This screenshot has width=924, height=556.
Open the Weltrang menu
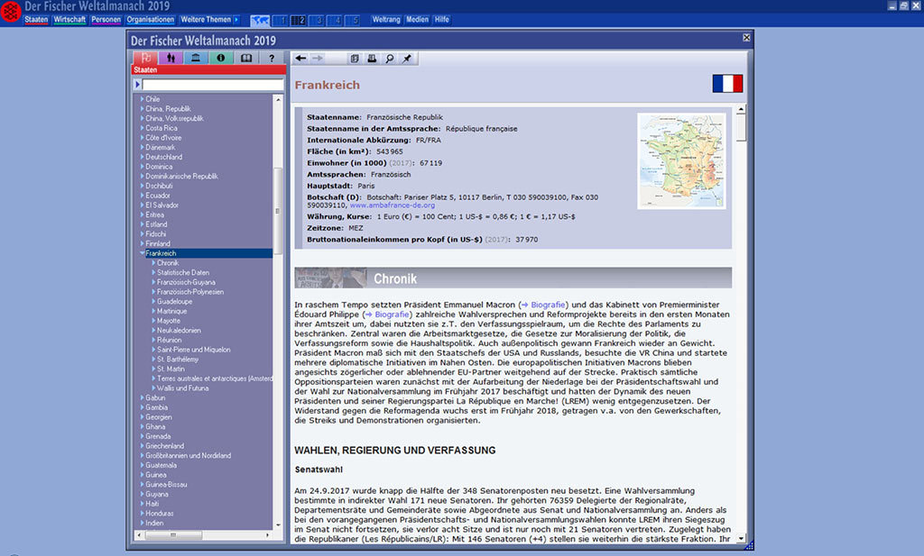pos(386,20)
